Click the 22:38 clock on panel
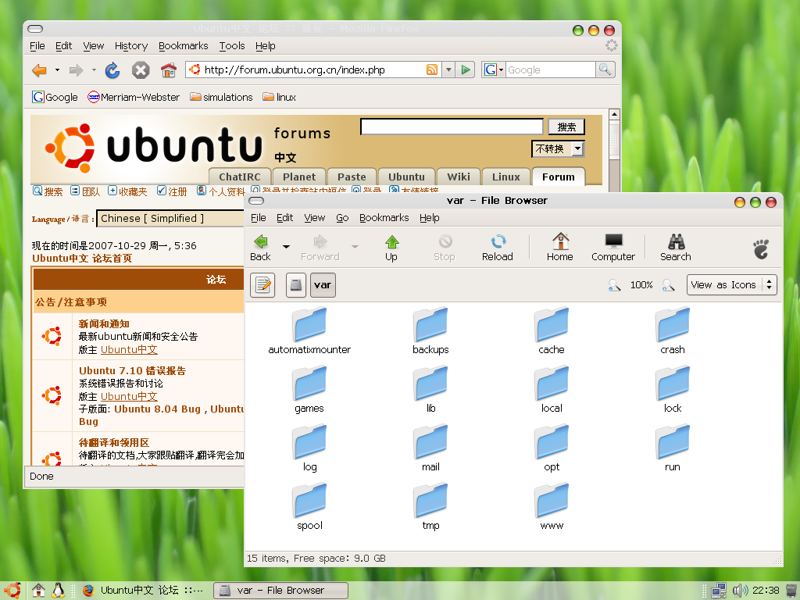Image resolution: width=800 pixels, height=600 pixels. click(766, 591)
